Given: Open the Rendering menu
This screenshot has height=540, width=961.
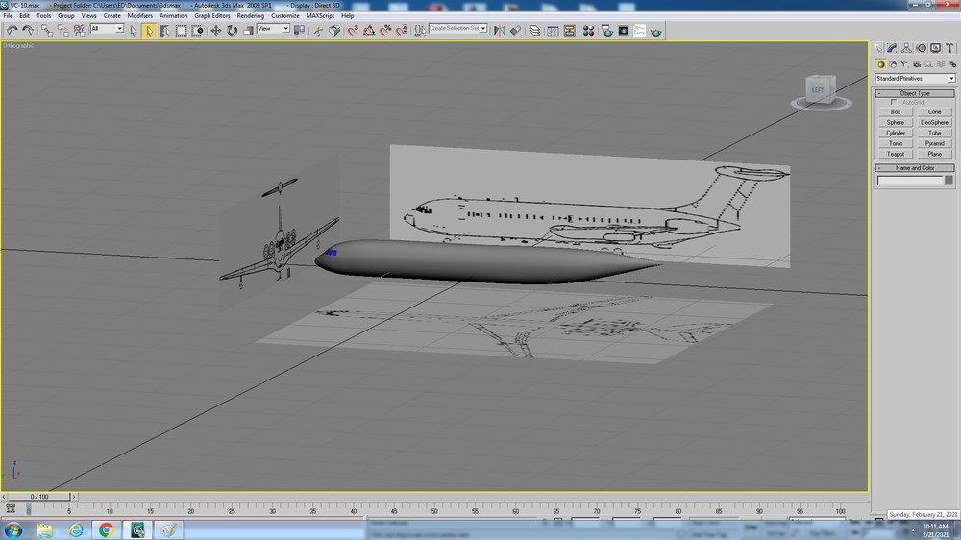Looking at the screenshot, I should pos(250,16).
